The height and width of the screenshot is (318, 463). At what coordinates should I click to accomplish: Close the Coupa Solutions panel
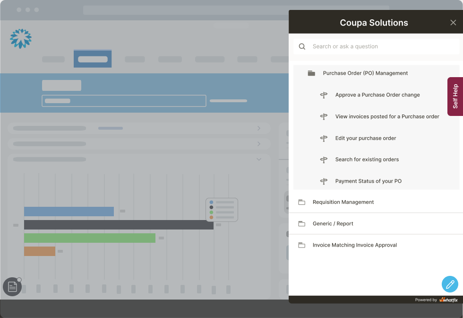coord(453,23)
